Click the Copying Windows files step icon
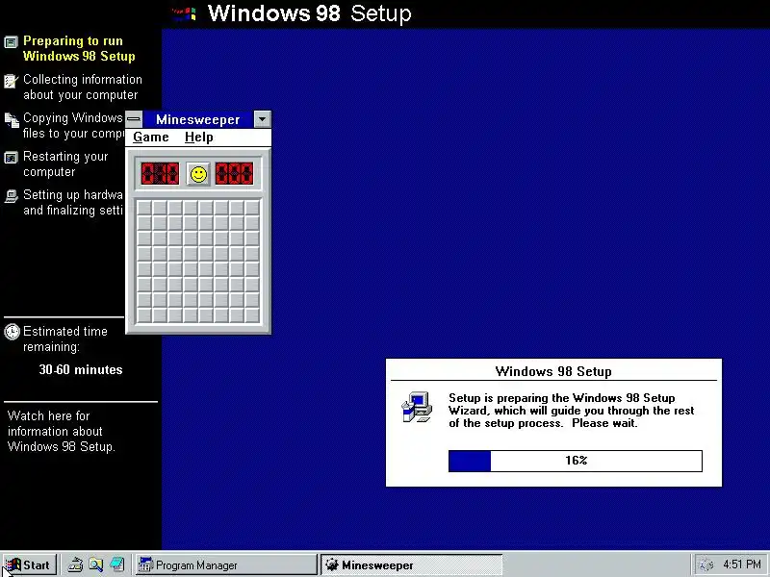This screenshot has height=577, width=770. click(12, 119)
